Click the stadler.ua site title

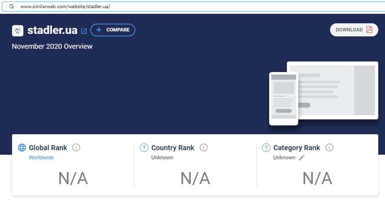click(52, 30)
